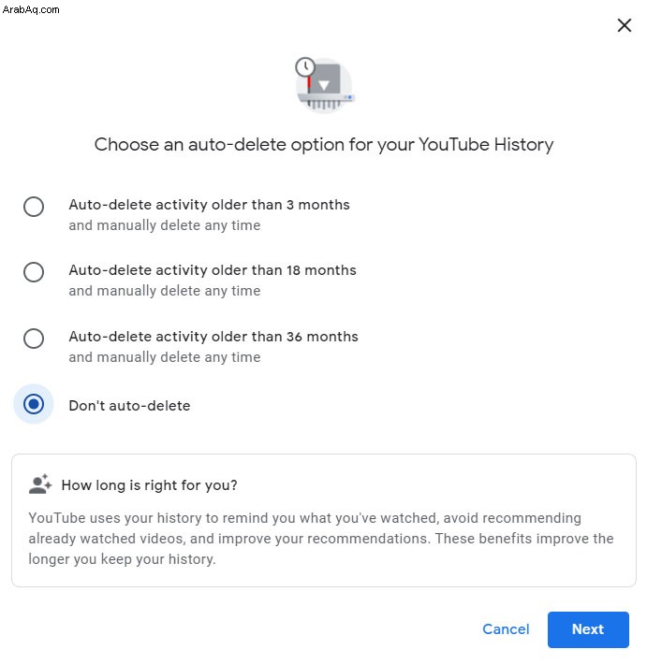Viewport: 647px width, 664px height.
Task: Click the 'Auto-delete activity older than 18 months' label
Action: point(213,270)
